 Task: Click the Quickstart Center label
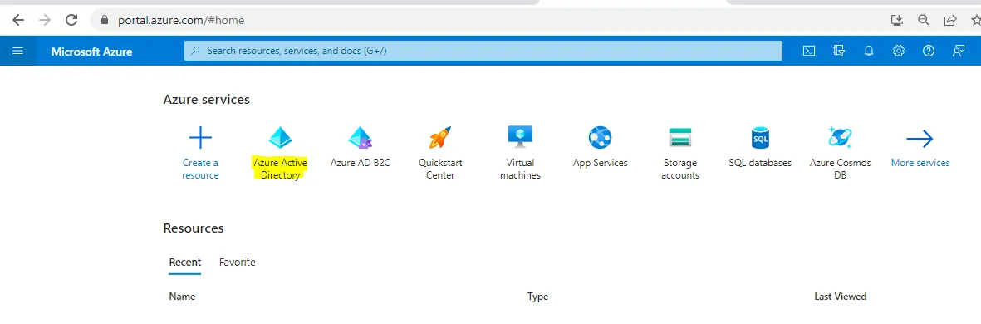pyautogui.click(x=440, y=169)
